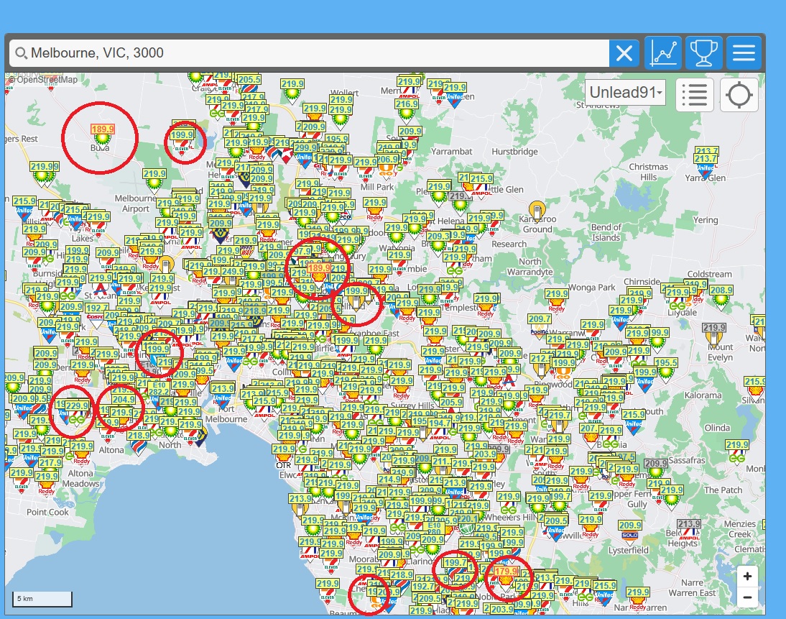This screenshot has width=786, height=619.
Task: Select the 209.9 Solo marker near Lysterfield
Action: [x=630, y=531]
